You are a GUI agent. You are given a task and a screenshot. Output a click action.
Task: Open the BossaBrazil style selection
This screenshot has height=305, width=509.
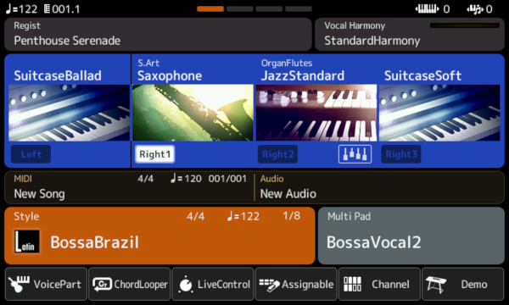tap(159, 236)
